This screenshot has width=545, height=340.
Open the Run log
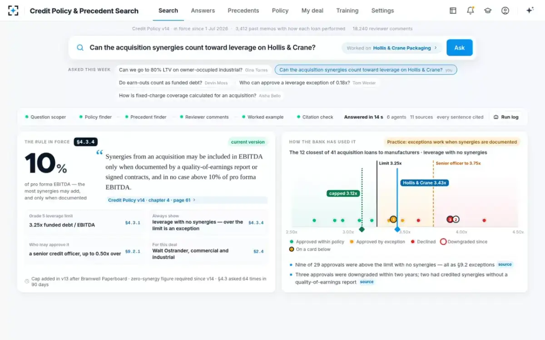point(506,117)
